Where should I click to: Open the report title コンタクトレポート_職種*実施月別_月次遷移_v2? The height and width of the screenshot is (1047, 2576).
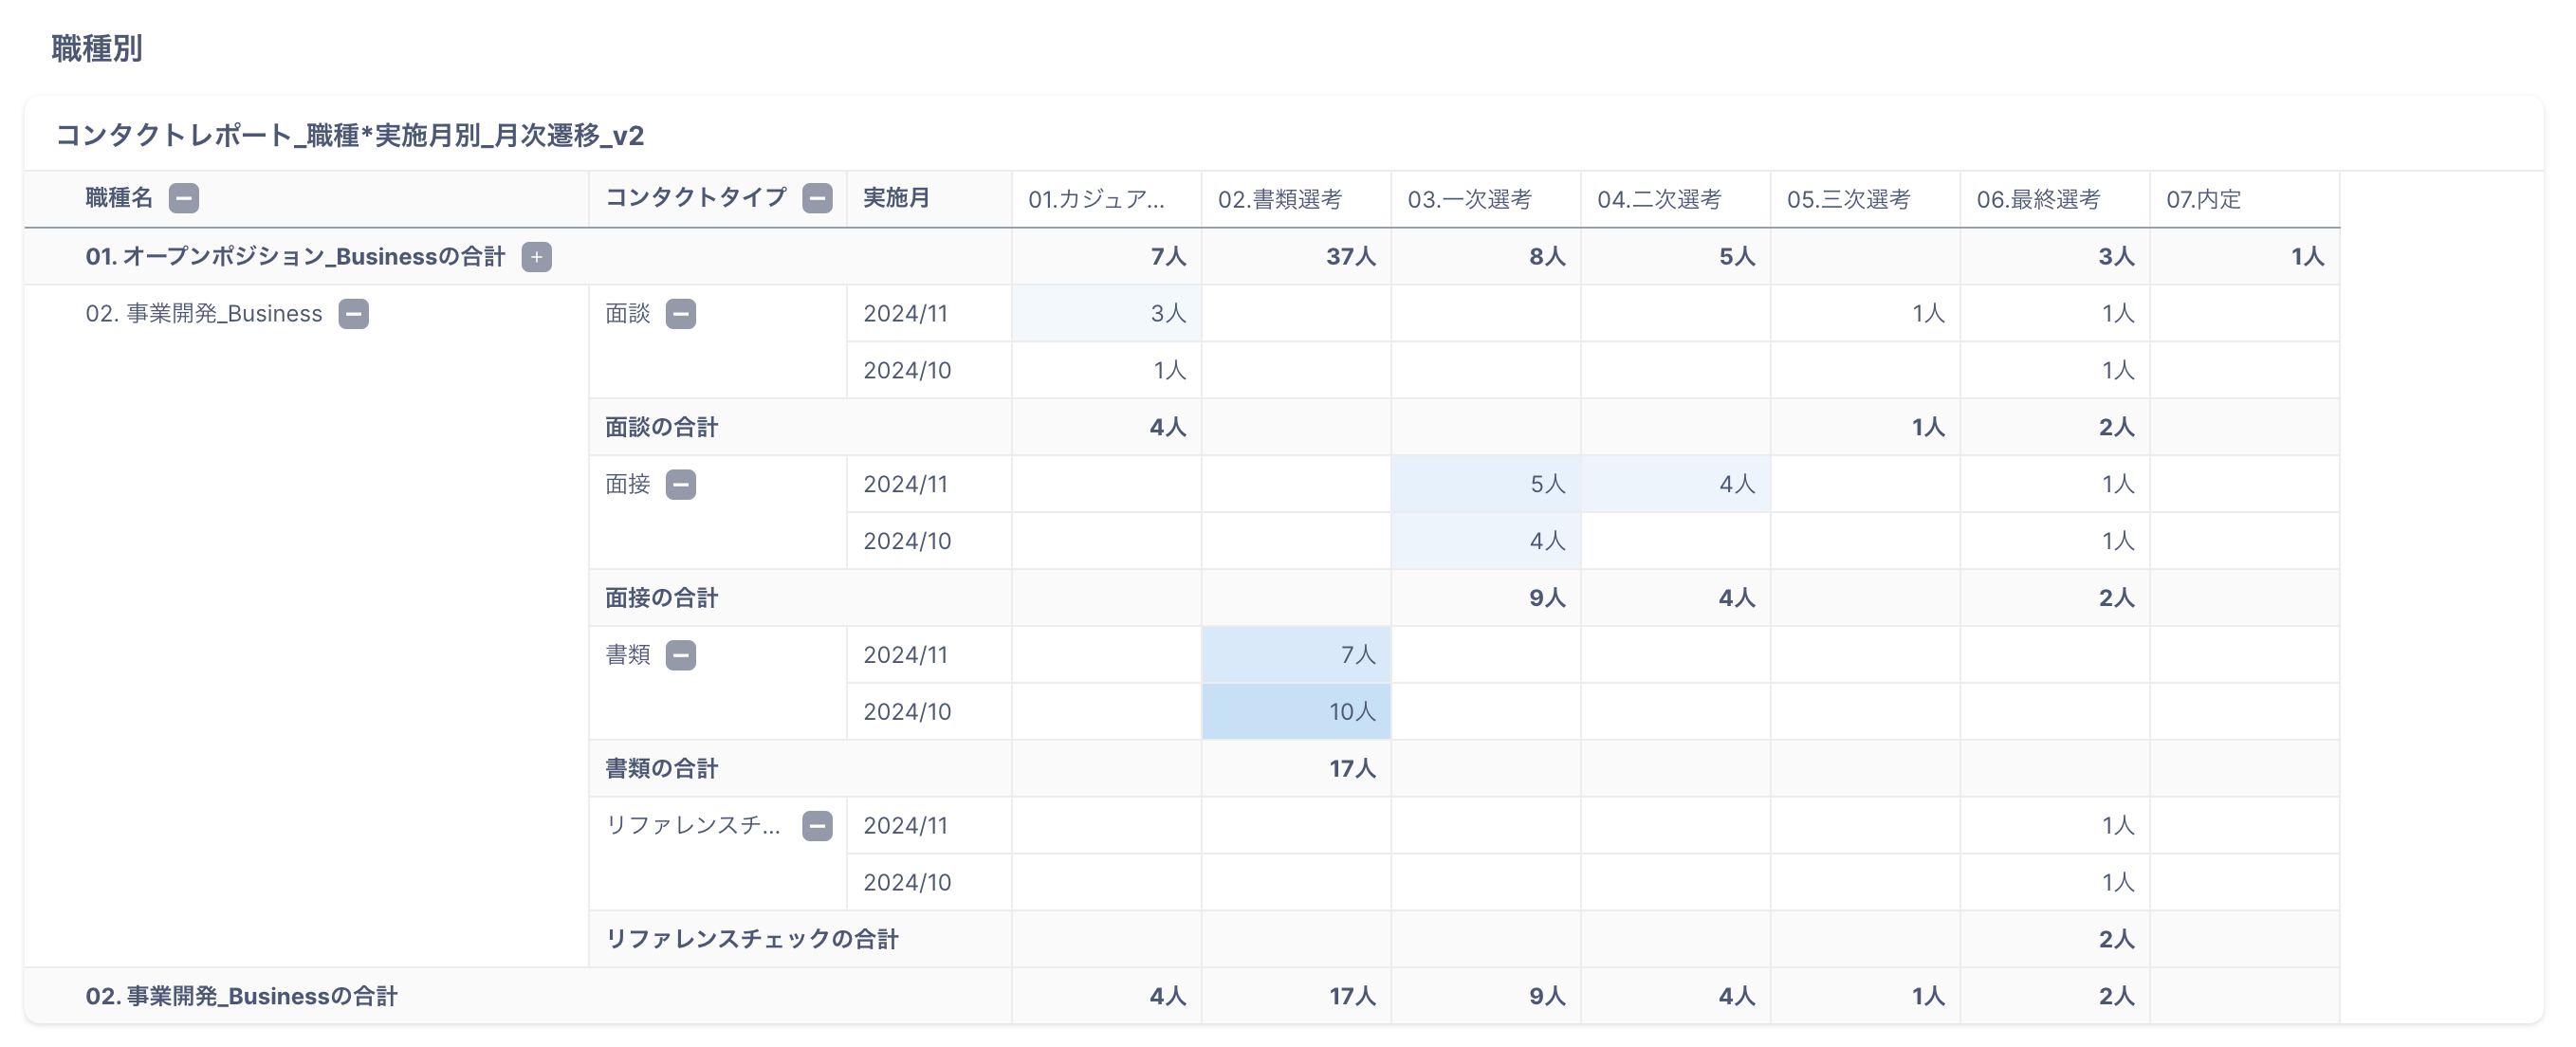(x=350, y=135)
